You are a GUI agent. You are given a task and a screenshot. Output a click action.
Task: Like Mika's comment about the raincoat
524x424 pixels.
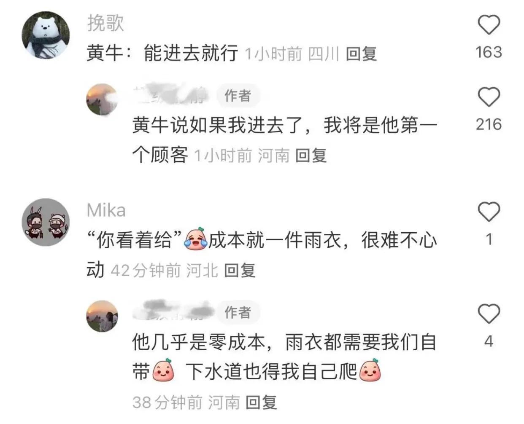489,211
